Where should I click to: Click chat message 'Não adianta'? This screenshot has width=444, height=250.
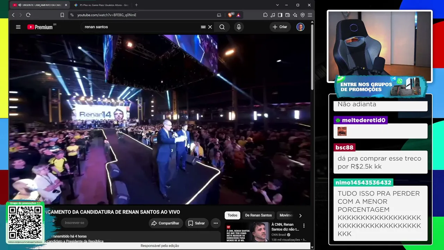[x=357, y=104]
